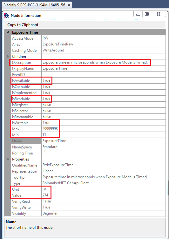Select the Max value 29999998

104,129
